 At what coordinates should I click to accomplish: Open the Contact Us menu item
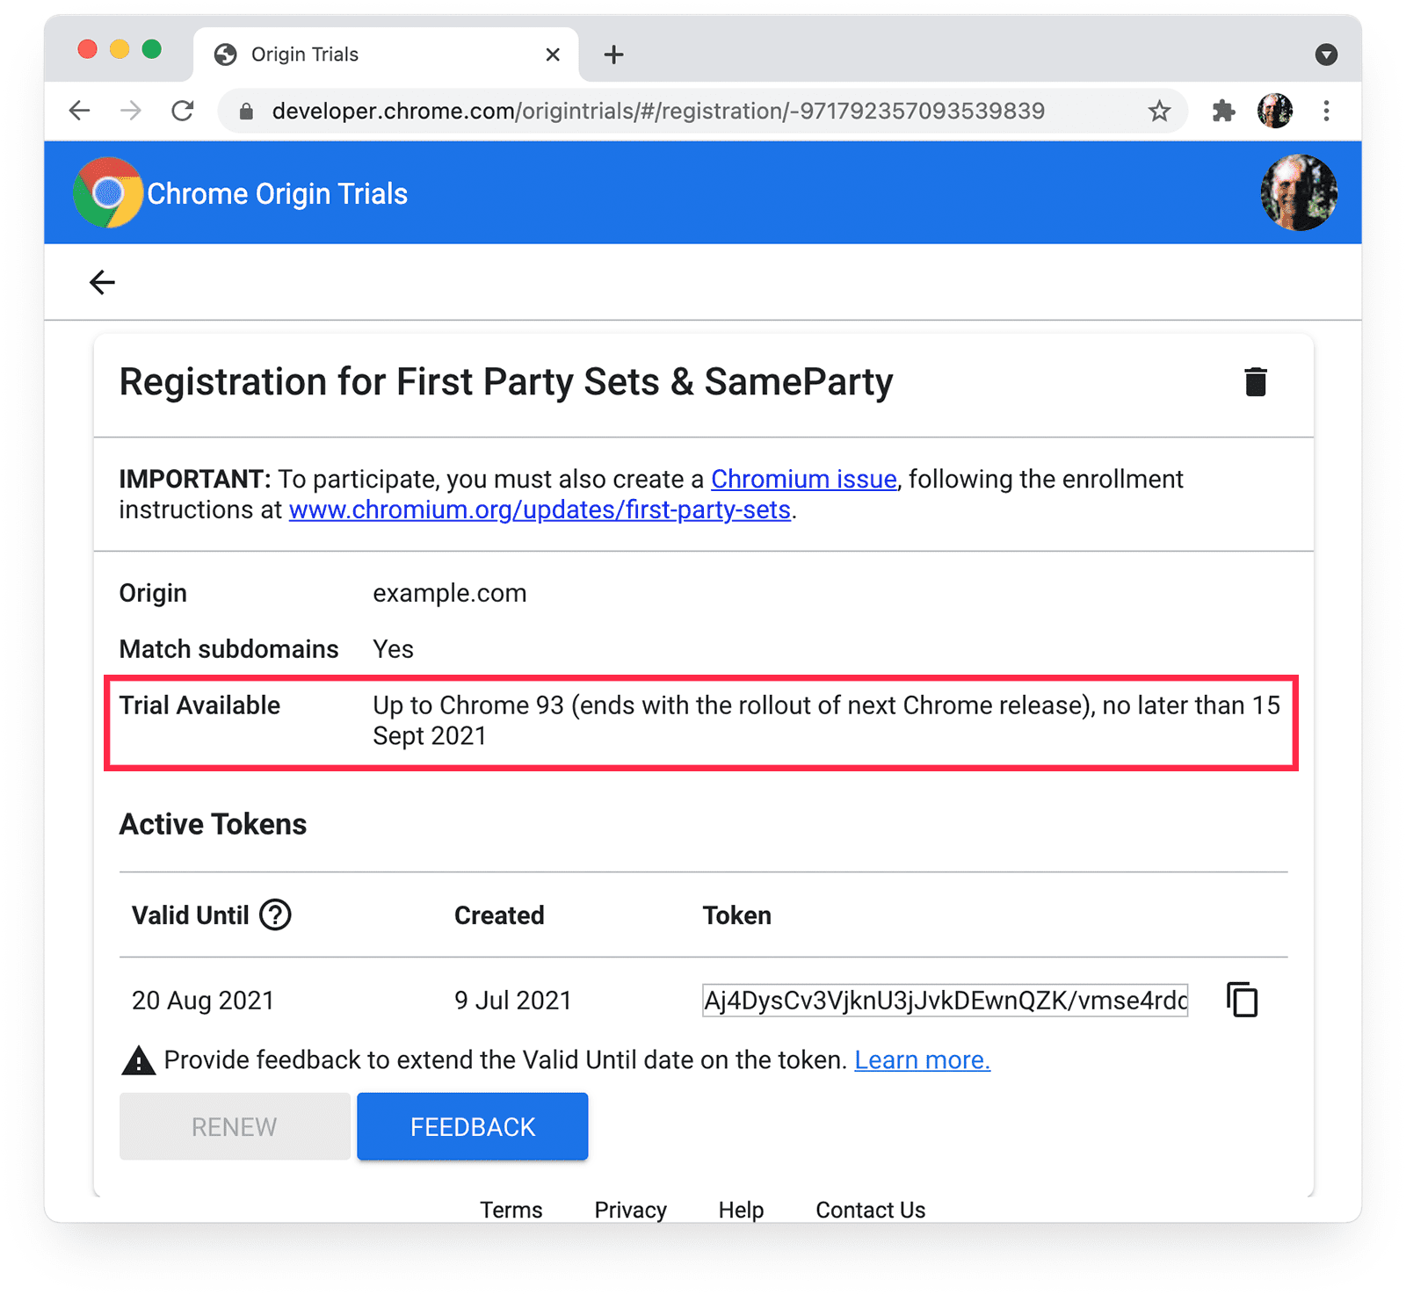(x=869, y=1210)
